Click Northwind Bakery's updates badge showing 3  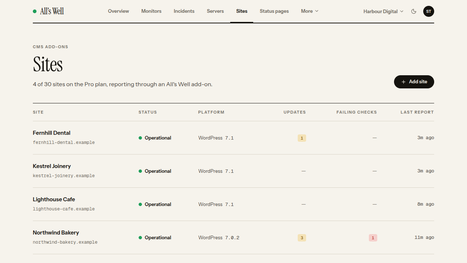tap(302, 238)
